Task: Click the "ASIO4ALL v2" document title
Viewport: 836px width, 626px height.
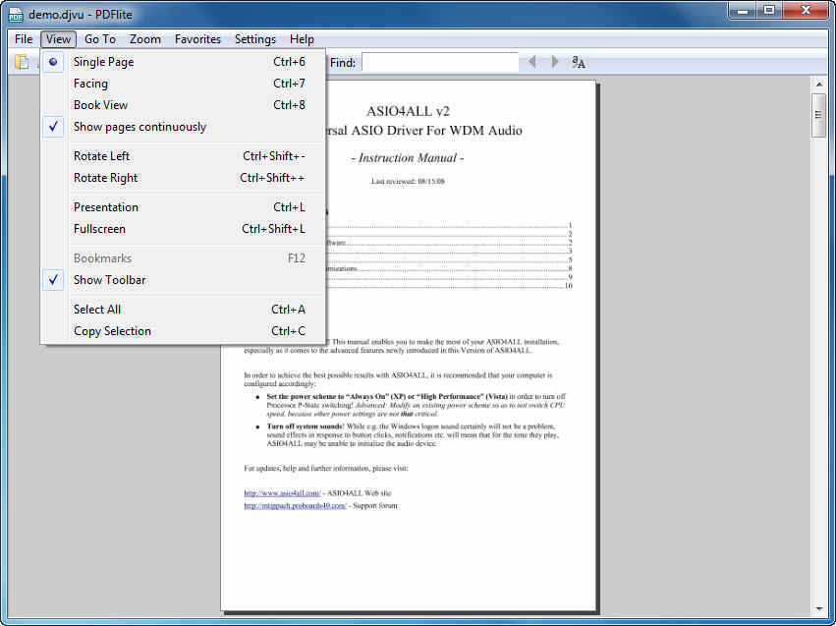Action: coord(408,111)
